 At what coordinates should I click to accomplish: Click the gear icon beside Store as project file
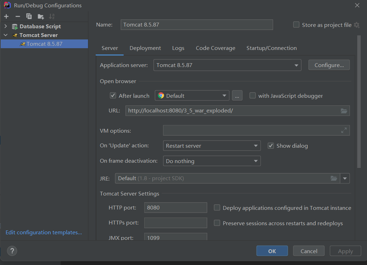tap(357, 25)
